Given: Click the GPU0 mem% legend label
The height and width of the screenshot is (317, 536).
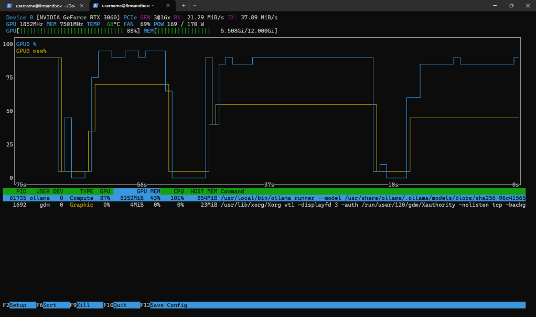Looking at the screenshot, I should click(x=31, y=51).
